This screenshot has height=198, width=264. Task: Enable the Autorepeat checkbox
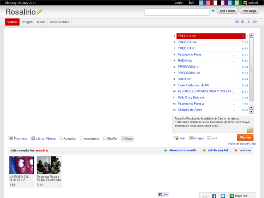(81, 138)
